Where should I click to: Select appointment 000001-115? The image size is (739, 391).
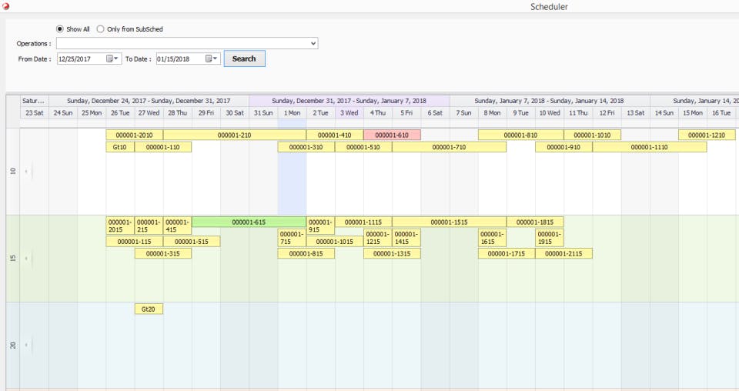(134, 242)
